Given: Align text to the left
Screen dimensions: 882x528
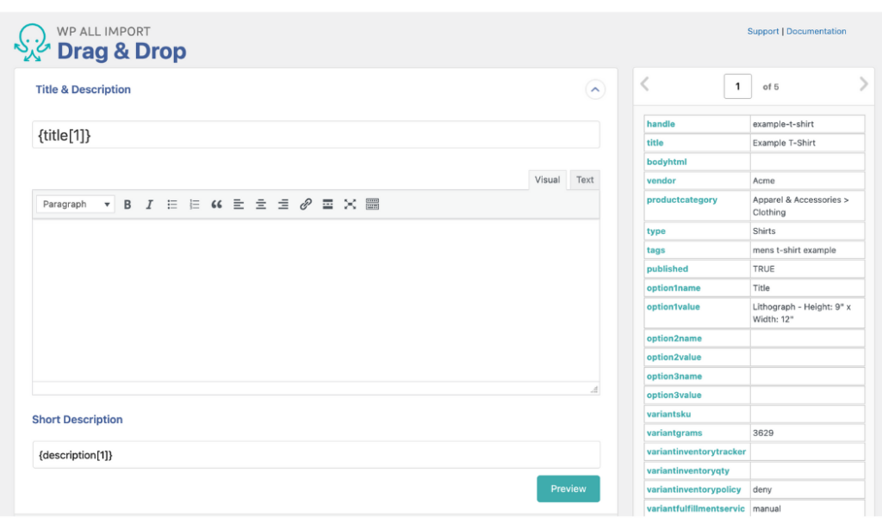Looking at the screenshot, I should [x=239, y=204].
